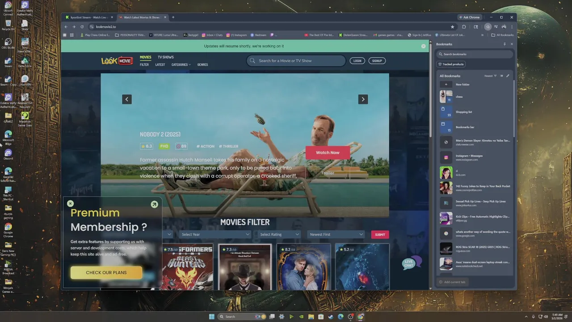Open the movie poster rated 5.2
The width and height of the screenshot is (572, 322).
point(362,267)
